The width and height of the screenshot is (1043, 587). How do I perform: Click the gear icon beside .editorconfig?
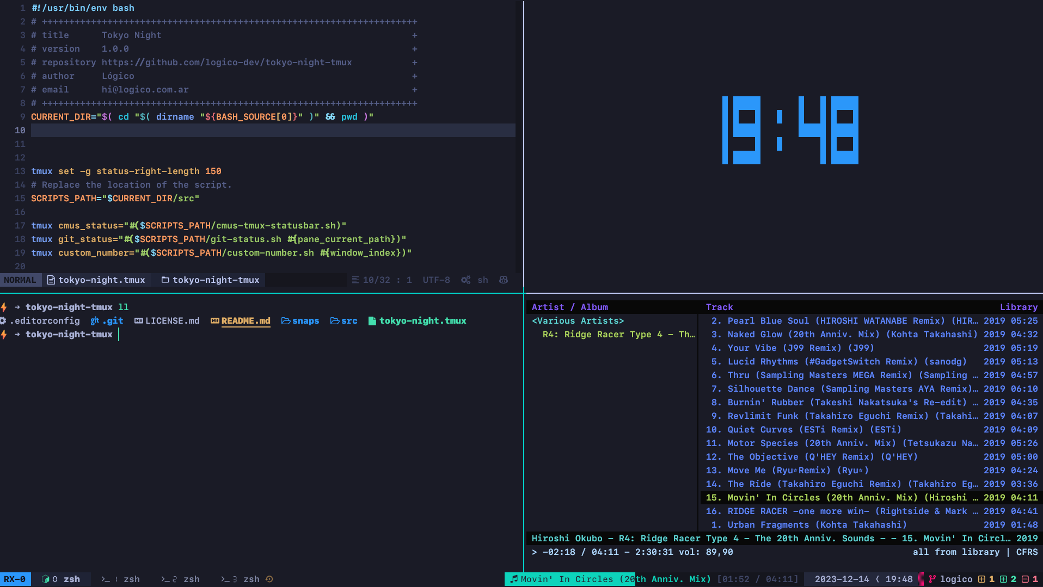[3, 321]
